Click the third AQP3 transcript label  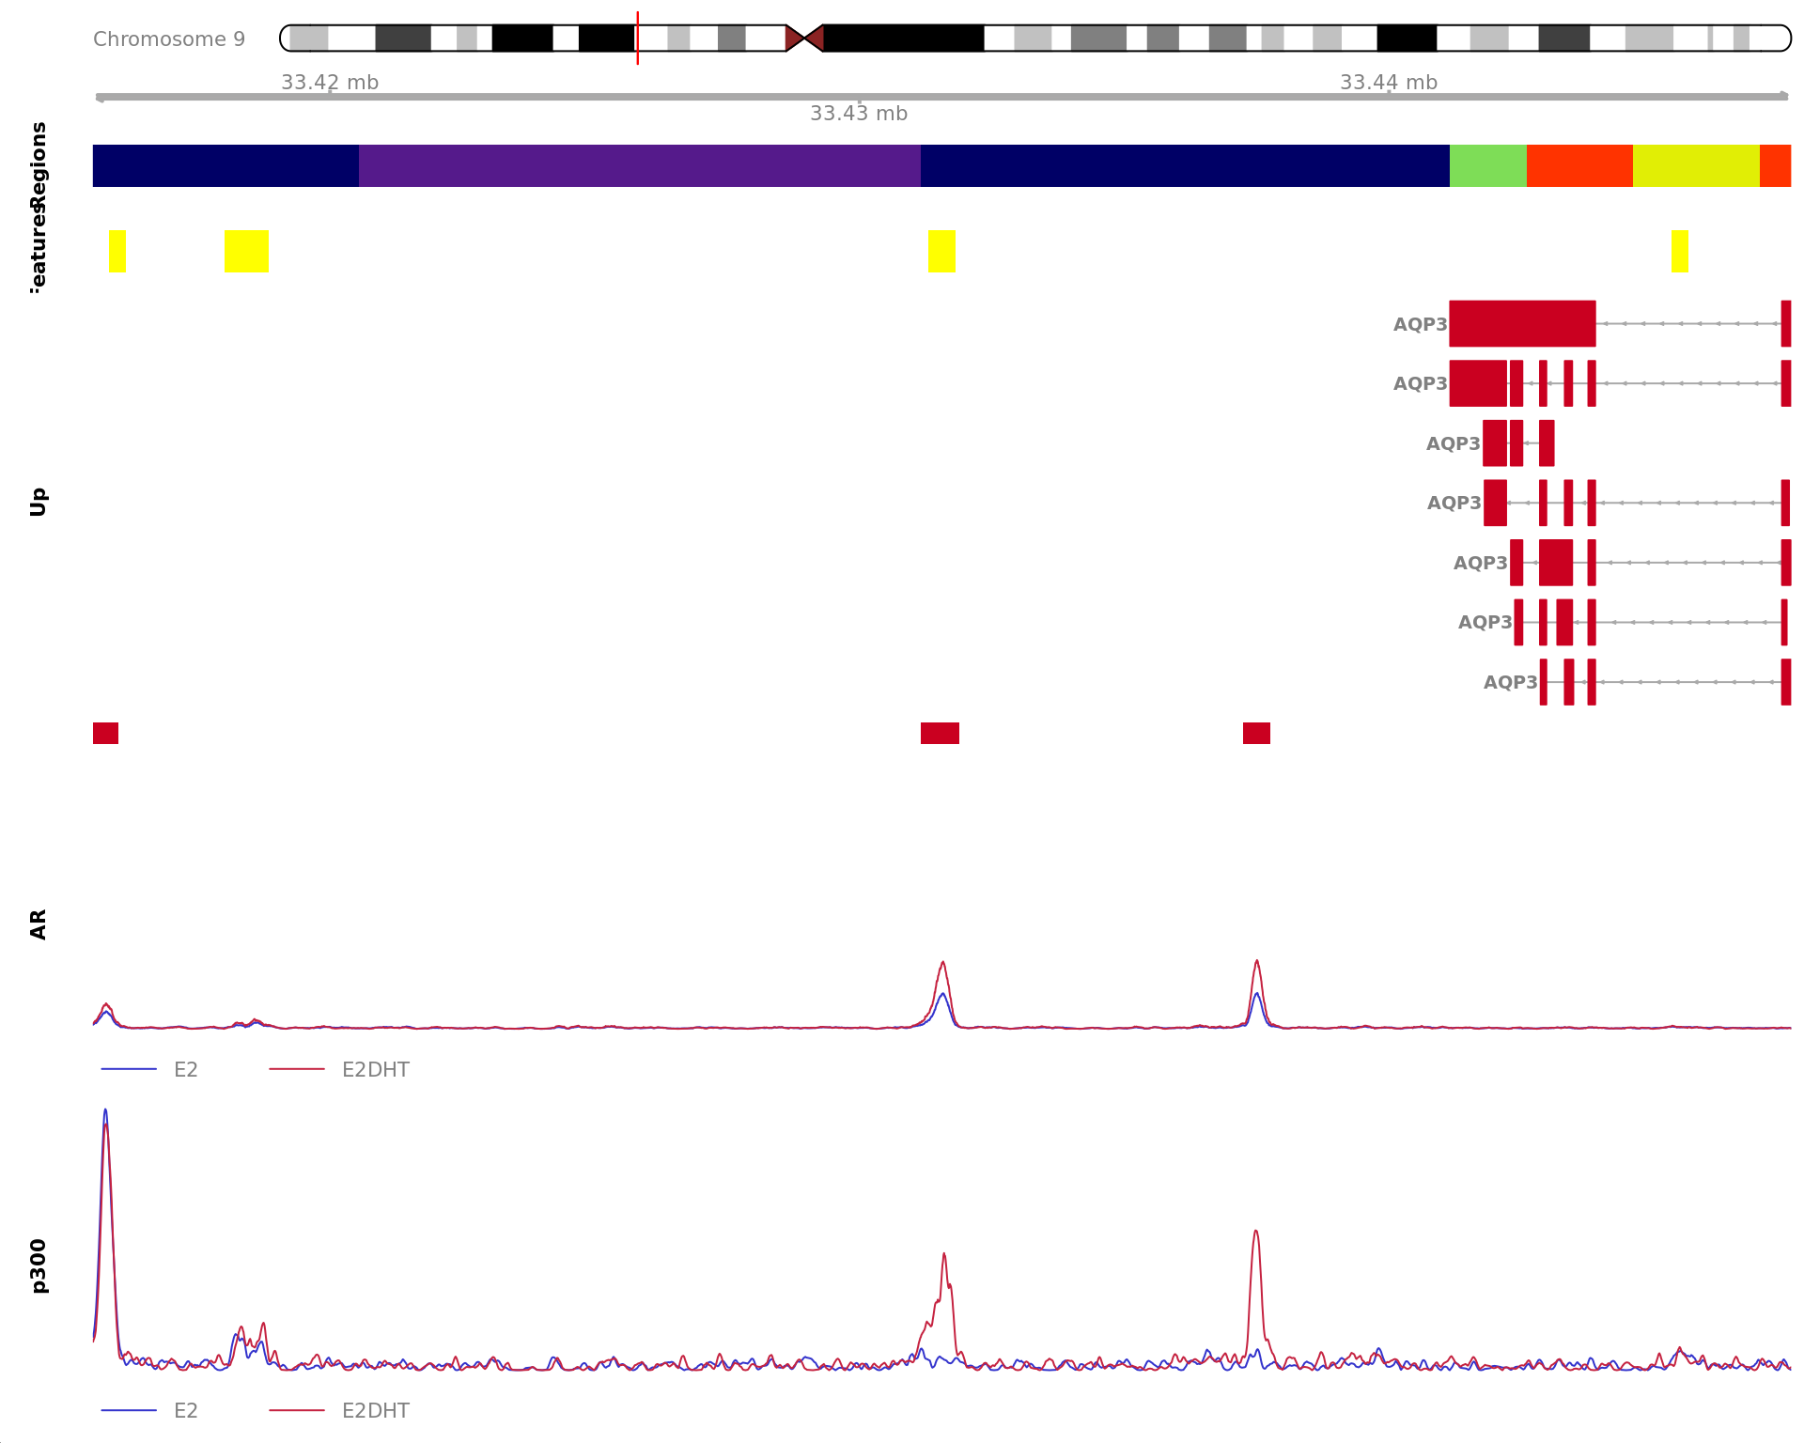pyautogui.click(x=1454, y=443)
